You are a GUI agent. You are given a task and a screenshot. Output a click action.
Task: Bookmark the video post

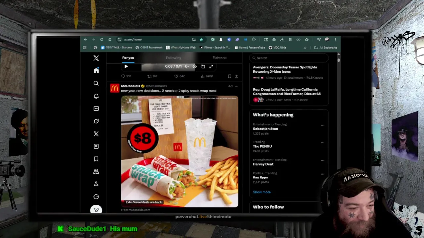pos(229,76)
